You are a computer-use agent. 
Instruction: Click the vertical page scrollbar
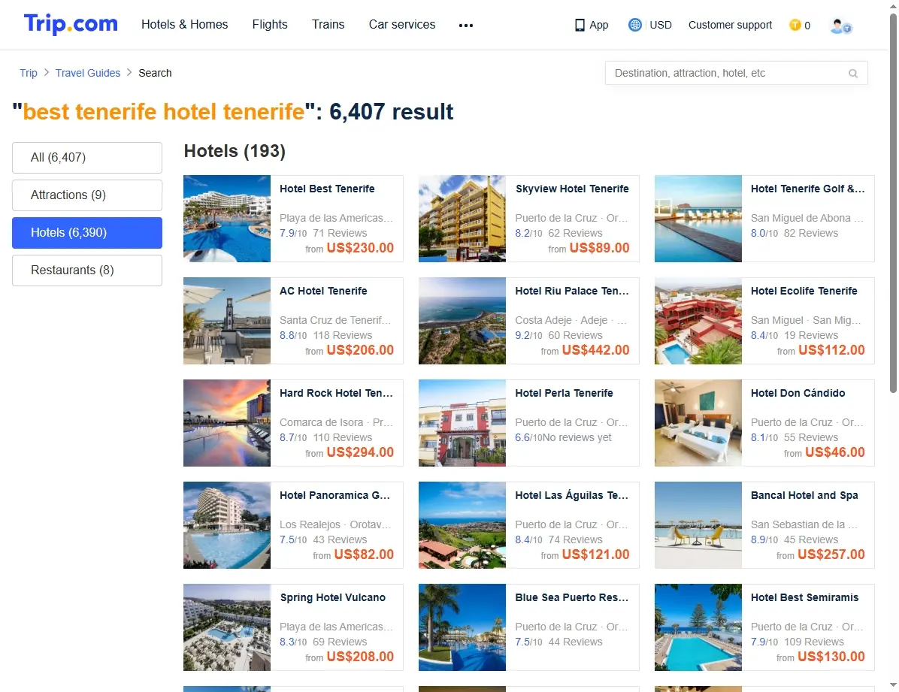893,204
